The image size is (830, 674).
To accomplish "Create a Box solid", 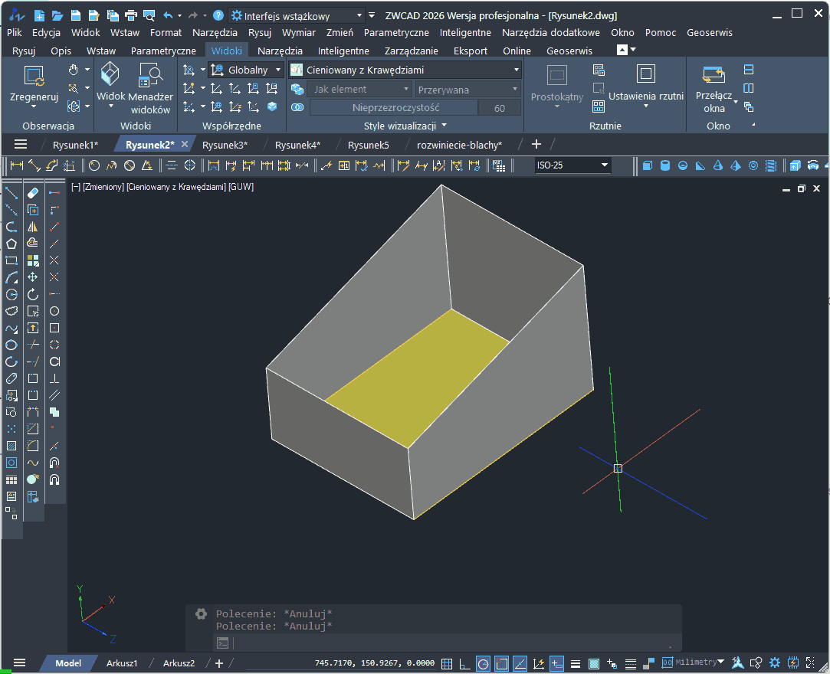I will [x=647, y=165].
